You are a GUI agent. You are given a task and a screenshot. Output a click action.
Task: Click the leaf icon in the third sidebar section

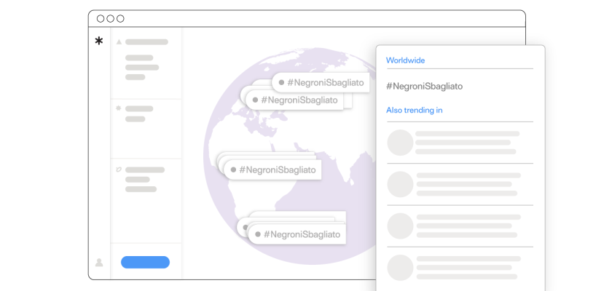[119, 170]
